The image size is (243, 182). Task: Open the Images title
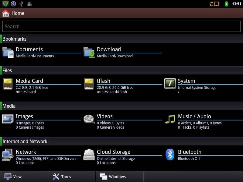[24, 116]
